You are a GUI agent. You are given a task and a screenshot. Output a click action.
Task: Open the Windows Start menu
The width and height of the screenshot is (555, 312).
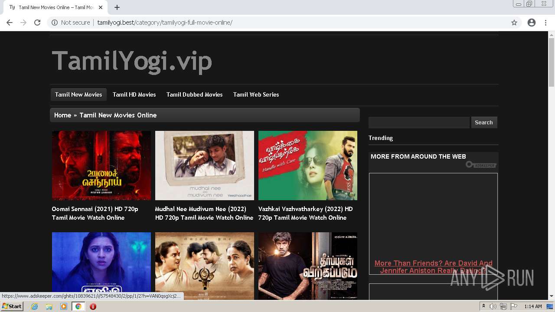[12, 306]
